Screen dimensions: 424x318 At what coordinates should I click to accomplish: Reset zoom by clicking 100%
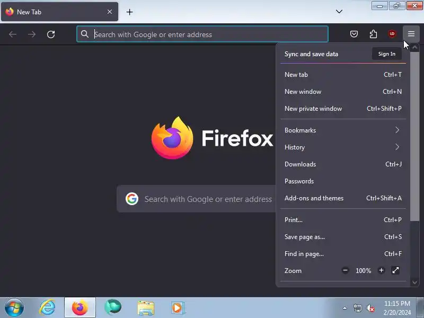[x=363, y=271]
